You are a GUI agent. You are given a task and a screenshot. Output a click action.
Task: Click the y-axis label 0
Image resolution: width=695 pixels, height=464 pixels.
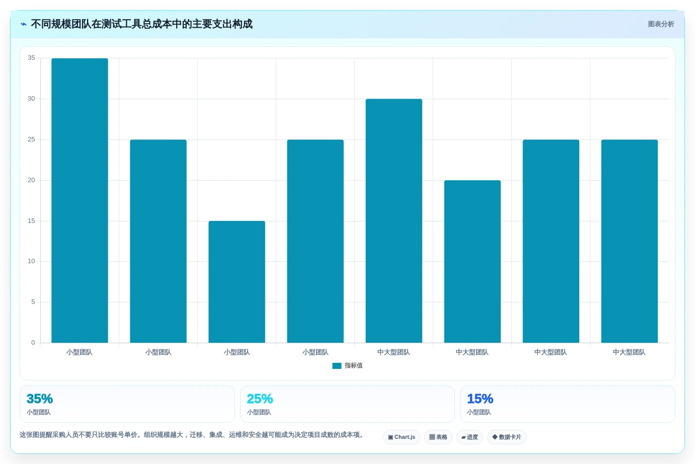33,343
